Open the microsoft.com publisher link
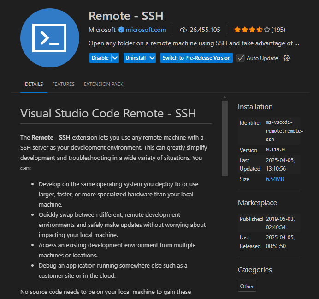The width and height of the screenshot is (319, 299). coord(146,30)
